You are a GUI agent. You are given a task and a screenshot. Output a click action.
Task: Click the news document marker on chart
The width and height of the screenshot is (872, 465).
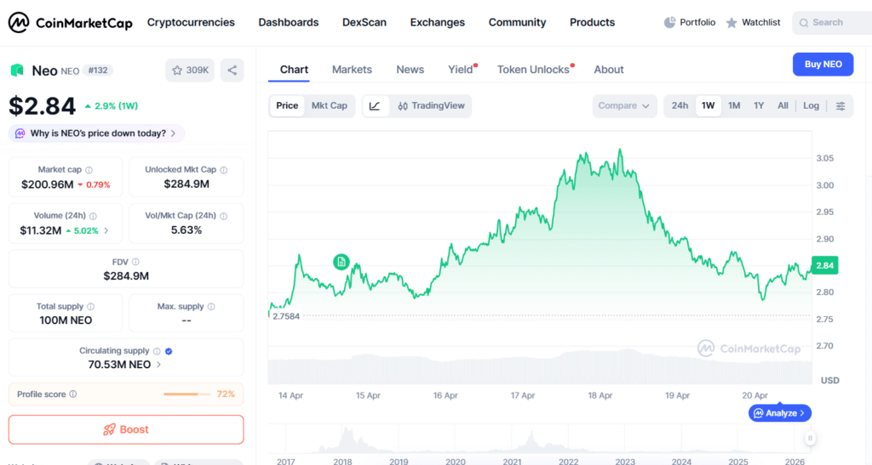[x=341, y=262]
